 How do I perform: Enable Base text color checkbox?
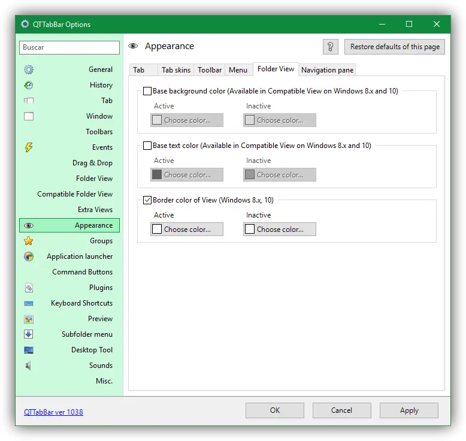click(x=147, y=146)
